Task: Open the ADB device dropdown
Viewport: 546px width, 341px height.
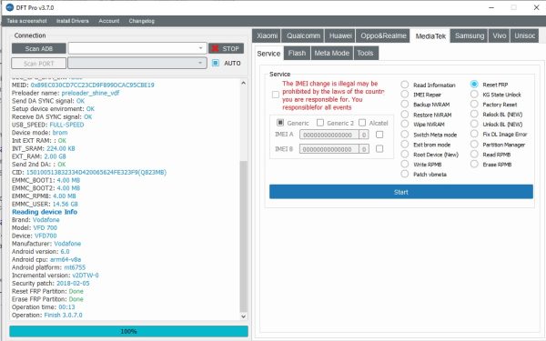Action: tap(137, 48)
